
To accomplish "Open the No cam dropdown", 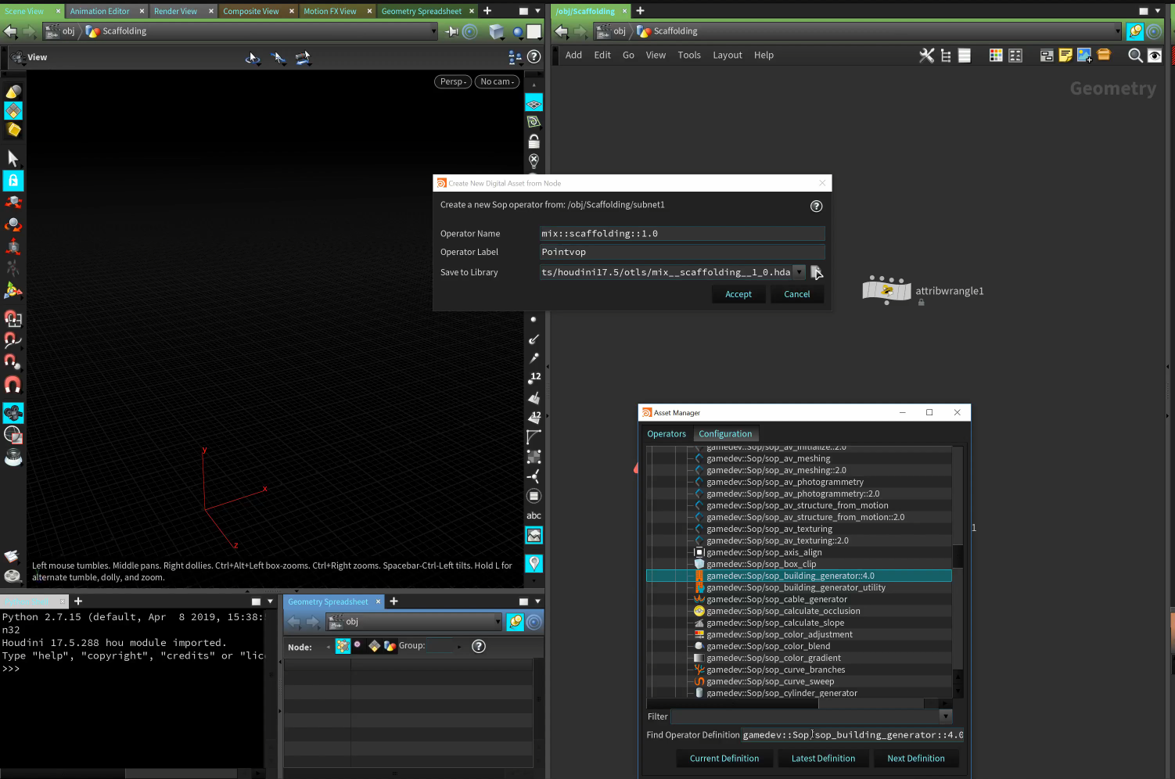I will point(497,81).
